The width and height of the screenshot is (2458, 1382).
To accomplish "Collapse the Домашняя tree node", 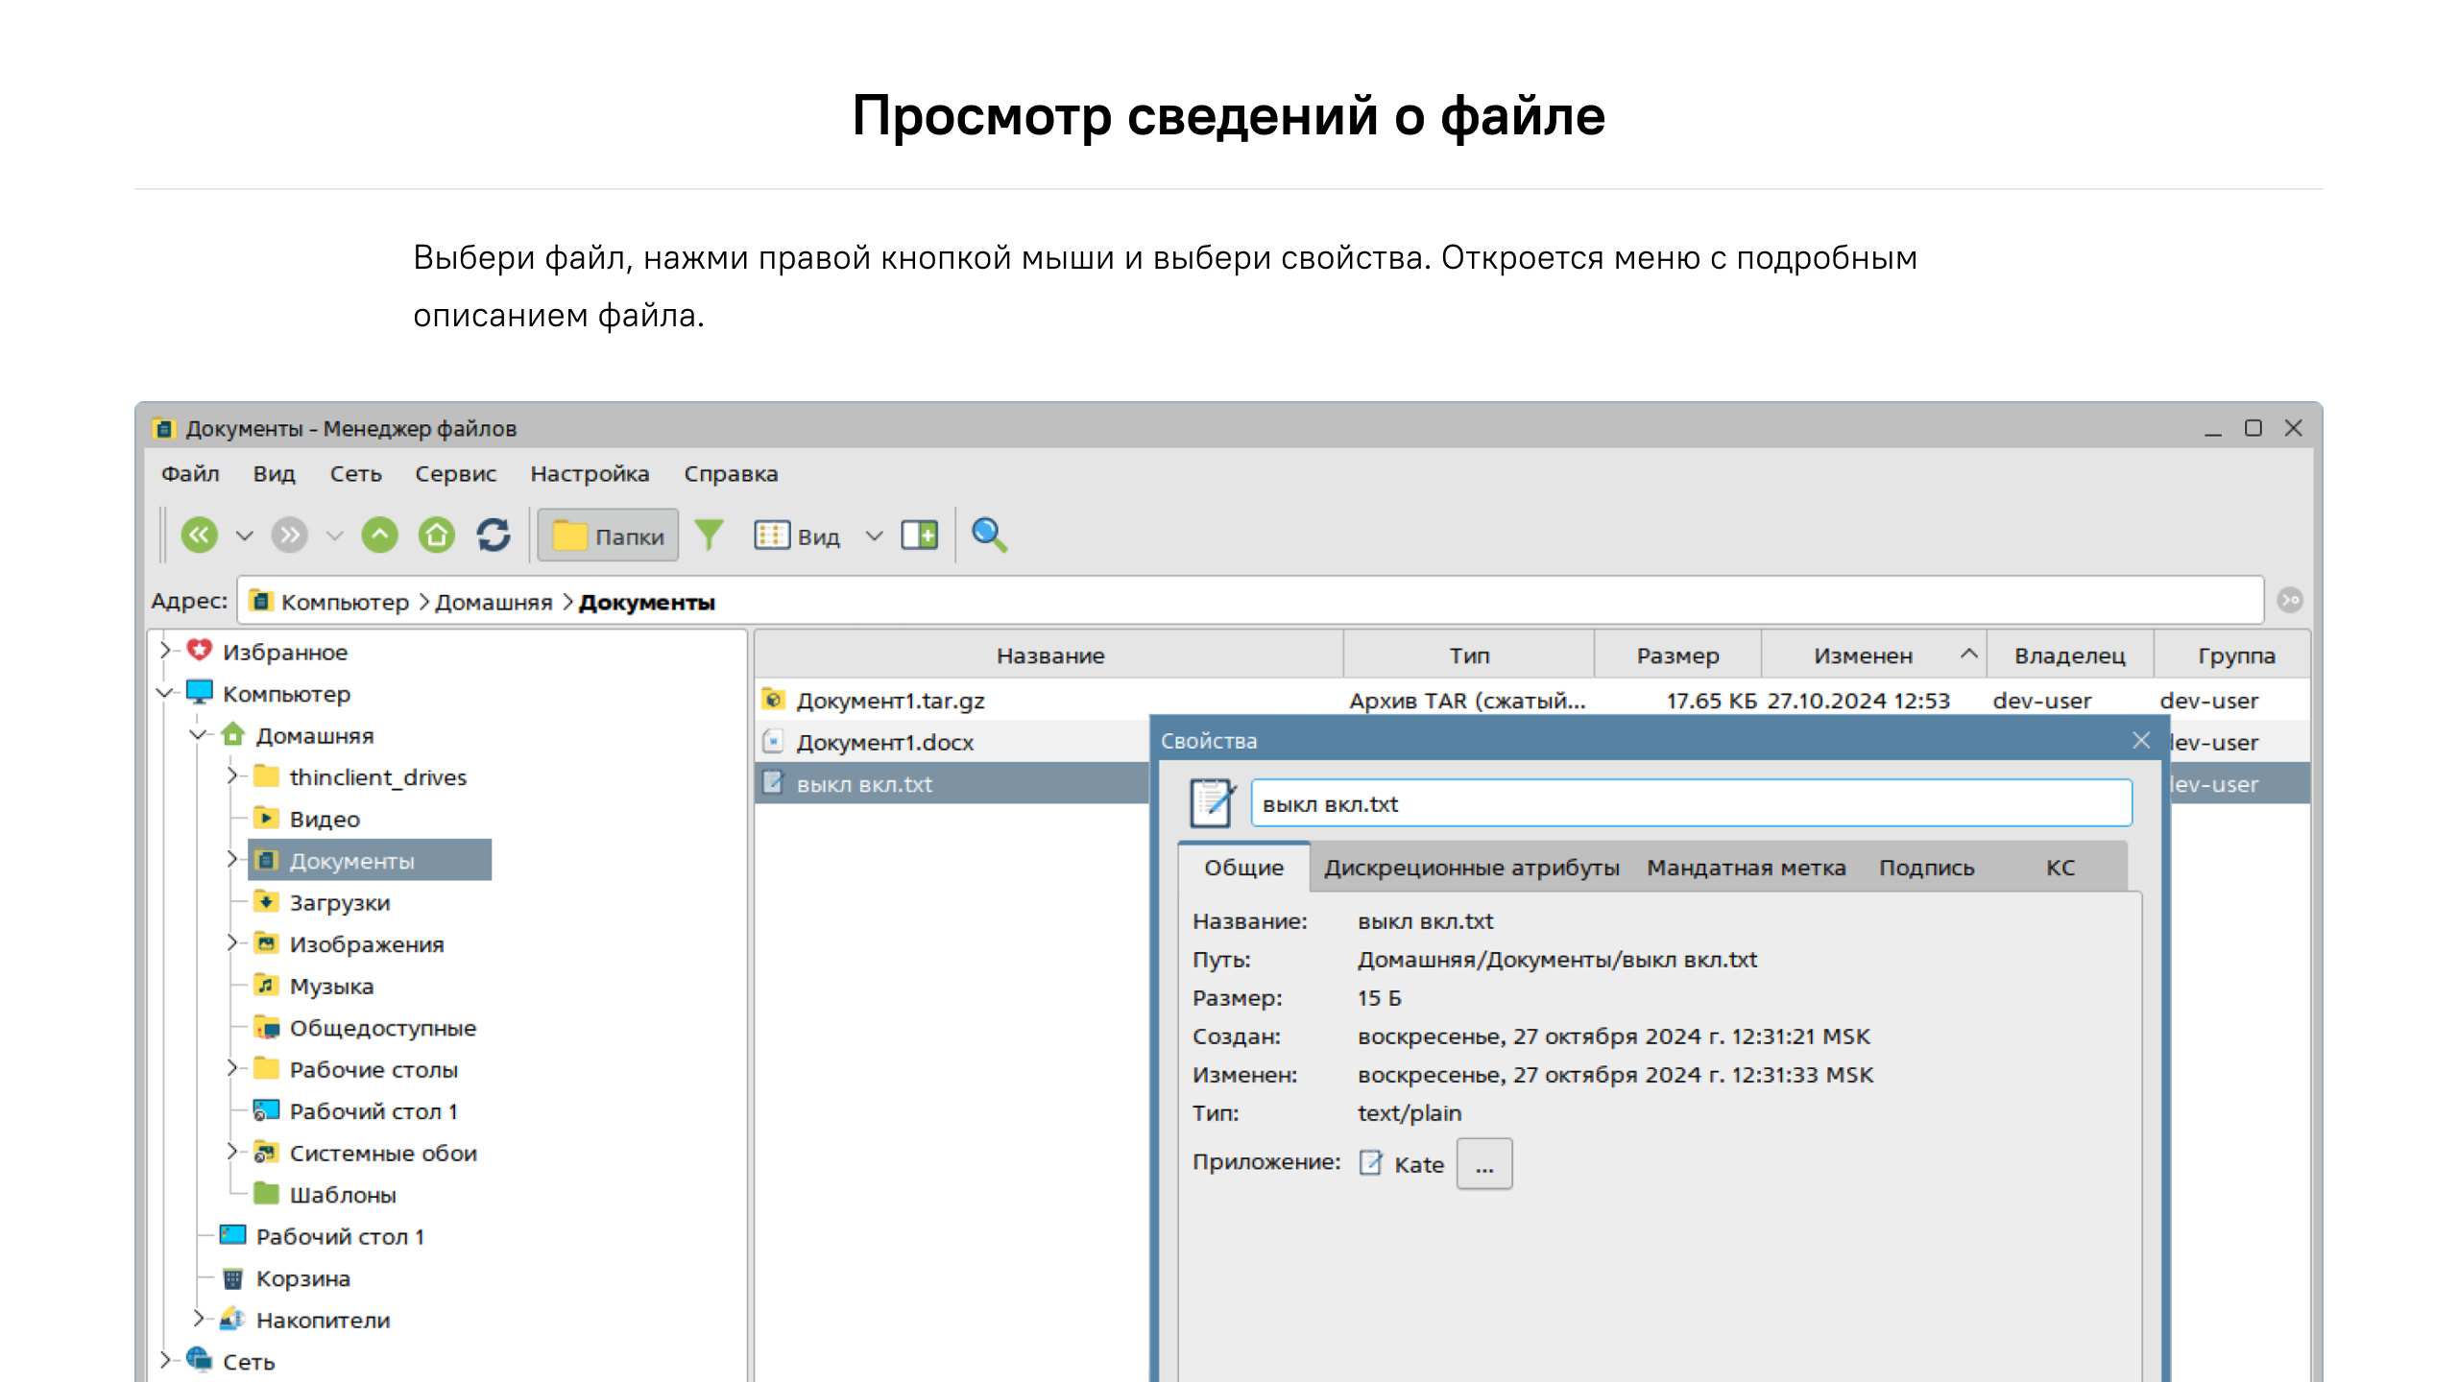I will click(199, 735).
